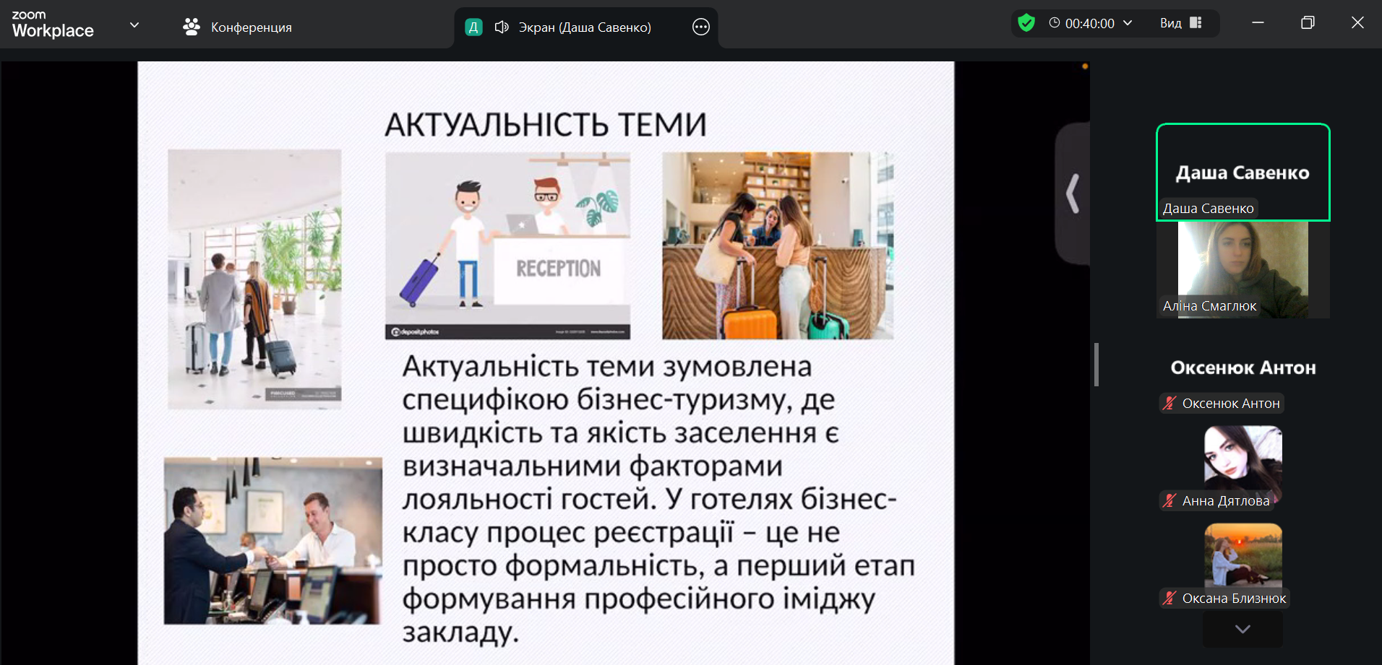Click the green Д avatar icon
Screen dimensions: 1382x665
point(473,27)
